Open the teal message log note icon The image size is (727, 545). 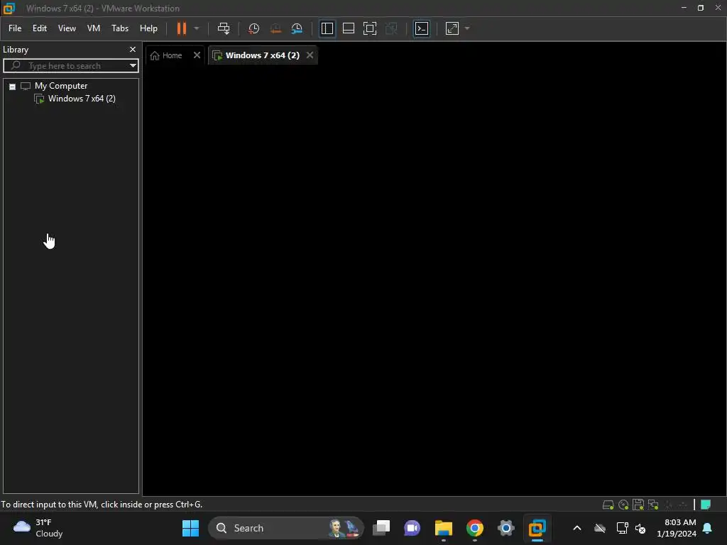pos(706,505)
